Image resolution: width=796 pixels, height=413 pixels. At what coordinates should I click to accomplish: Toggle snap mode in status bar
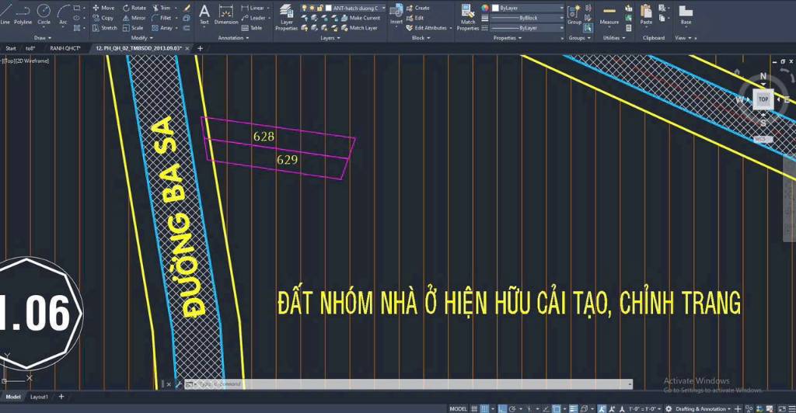point(485,408)
